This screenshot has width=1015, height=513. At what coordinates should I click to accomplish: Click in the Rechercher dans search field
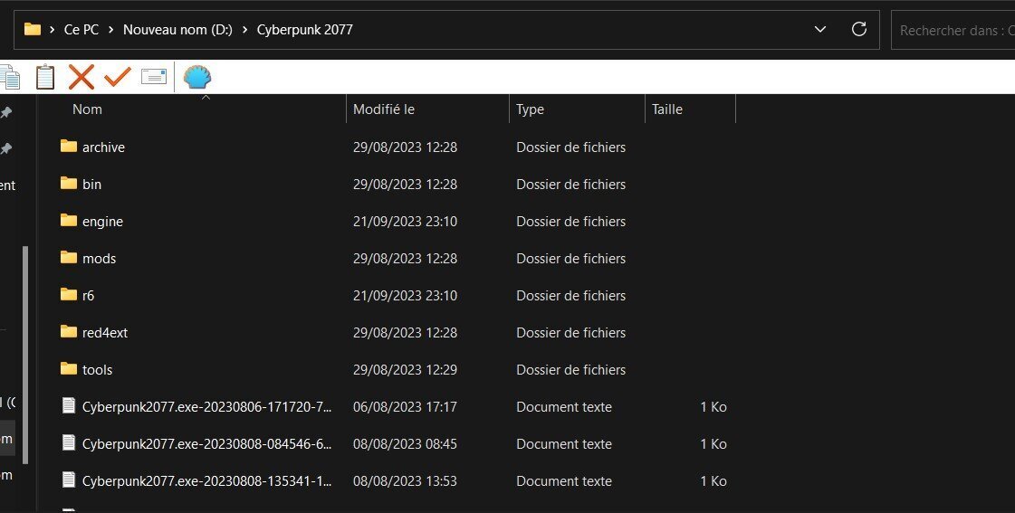click(x=955, y=30)
